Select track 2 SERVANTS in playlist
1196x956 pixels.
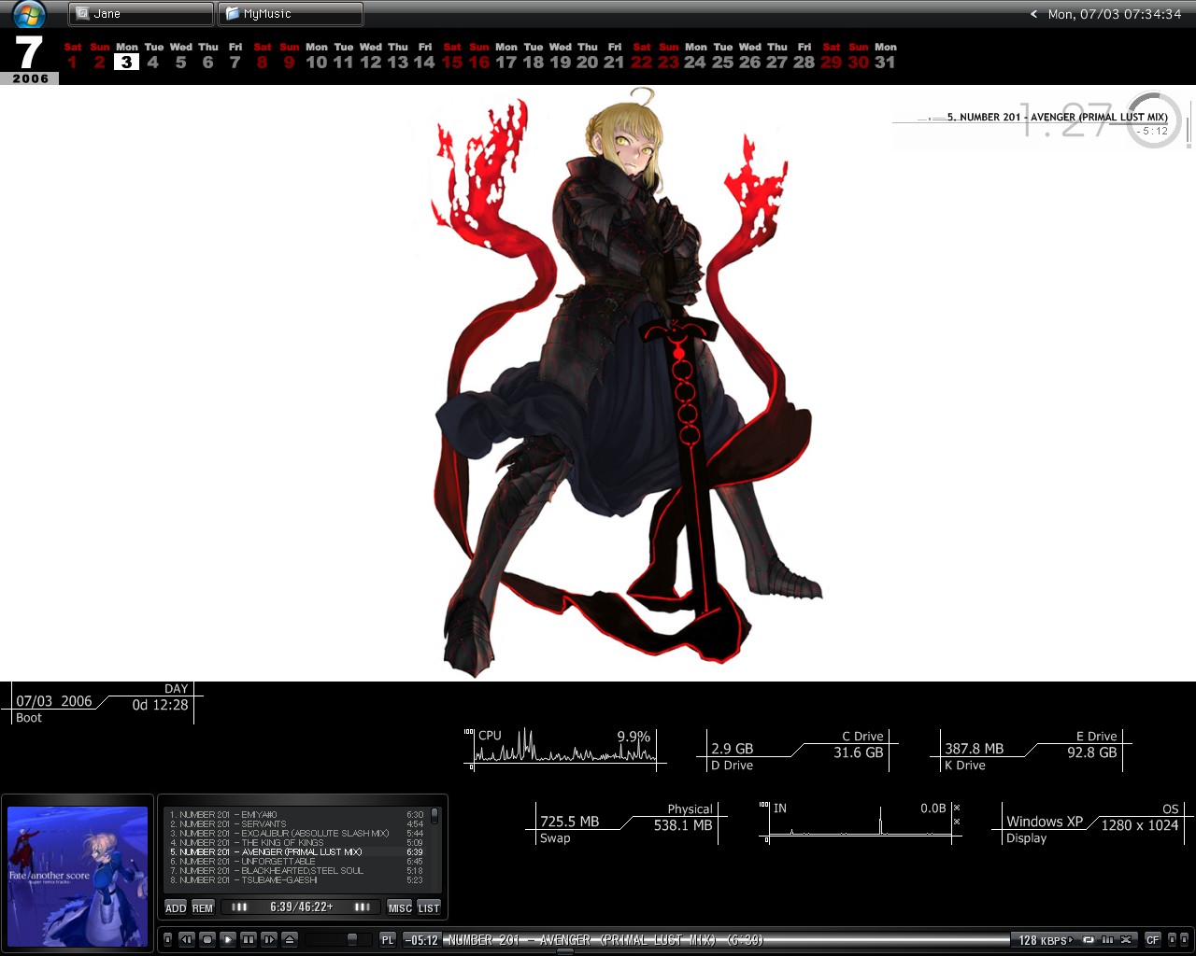pos(296,824)
